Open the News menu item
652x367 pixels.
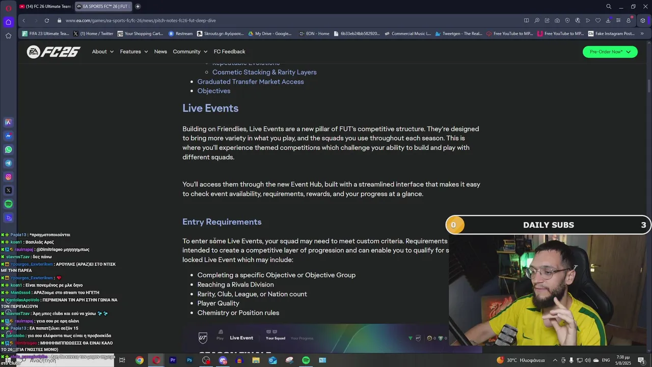(160, 51)
